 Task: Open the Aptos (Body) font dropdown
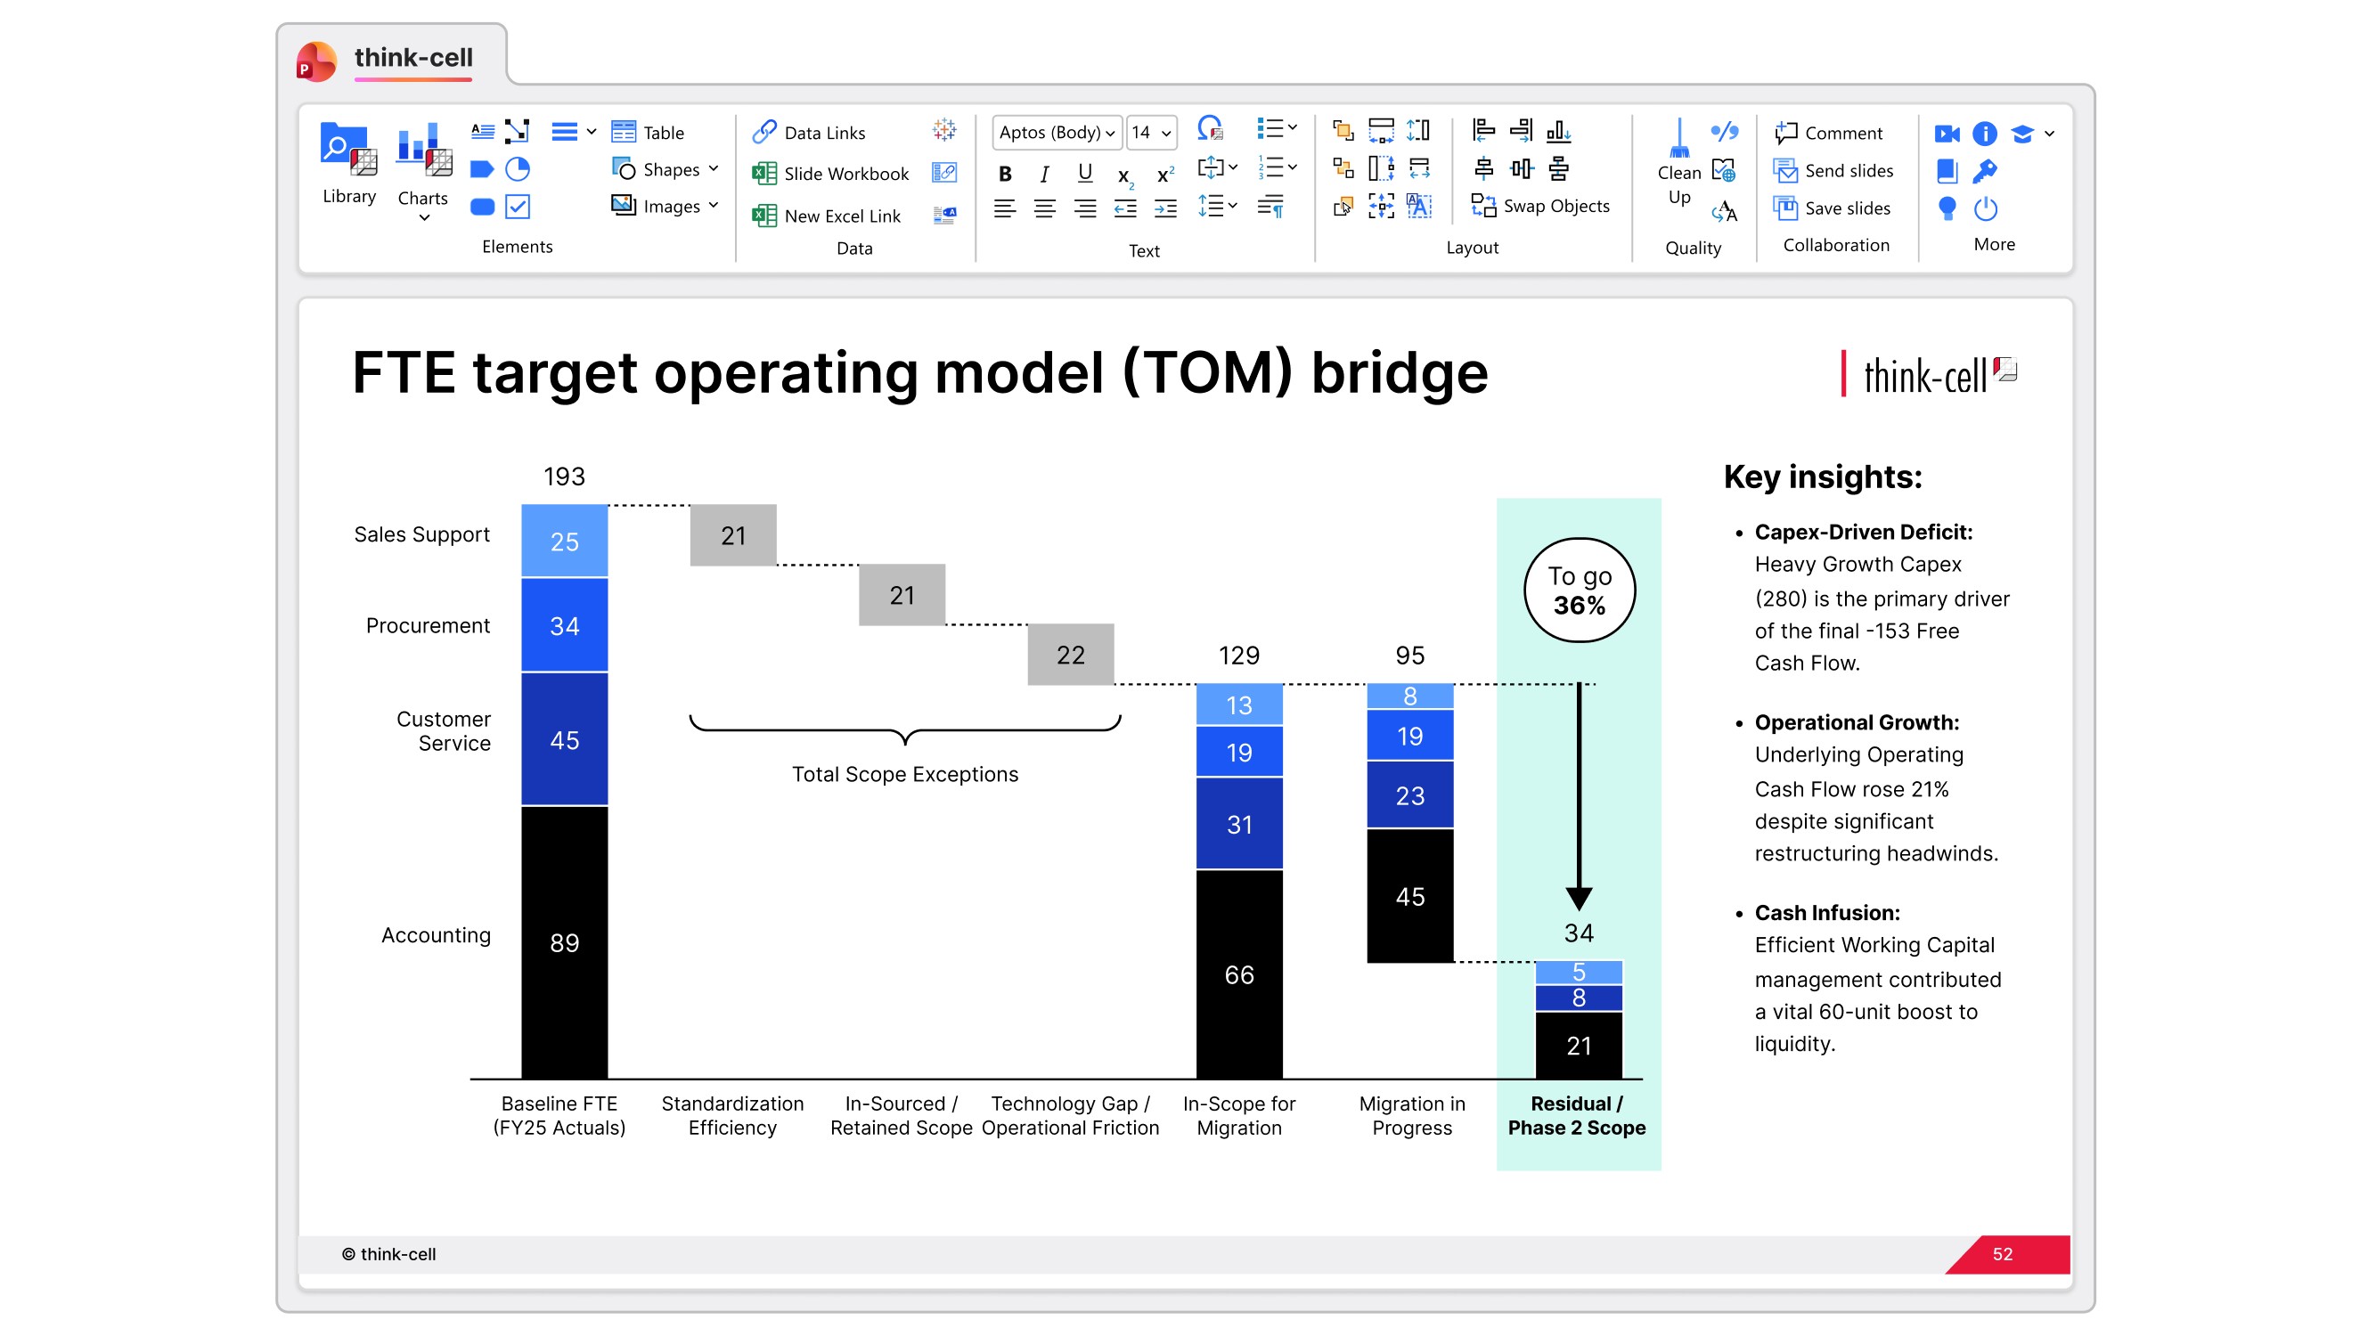[x=1111, y=133]
